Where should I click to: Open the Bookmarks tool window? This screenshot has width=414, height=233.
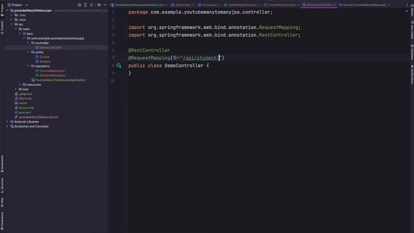pos(2,164)
